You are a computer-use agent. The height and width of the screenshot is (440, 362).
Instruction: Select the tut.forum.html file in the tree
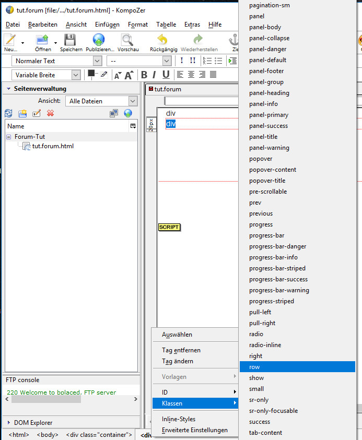pyautogui.click(x=53, y=146)
